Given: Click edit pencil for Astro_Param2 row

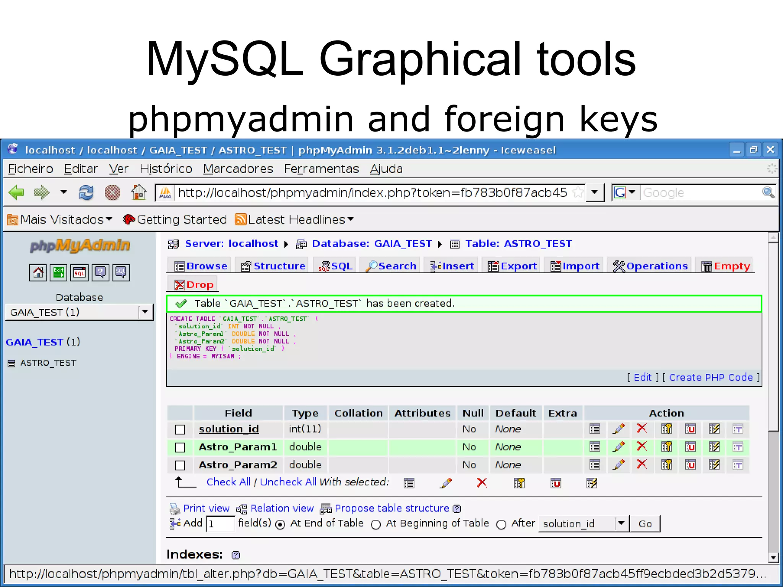Looking at the screenshot, I should point(619,465).
